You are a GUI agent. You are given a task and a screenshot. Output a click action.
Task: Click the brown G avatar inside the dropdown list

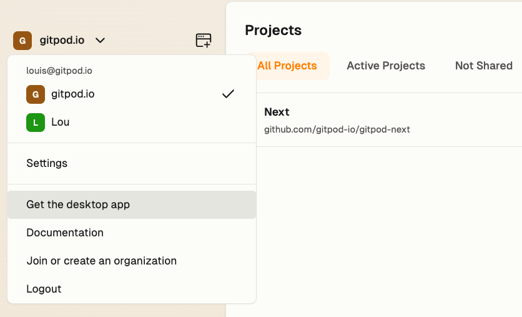(x=36, y=94)
